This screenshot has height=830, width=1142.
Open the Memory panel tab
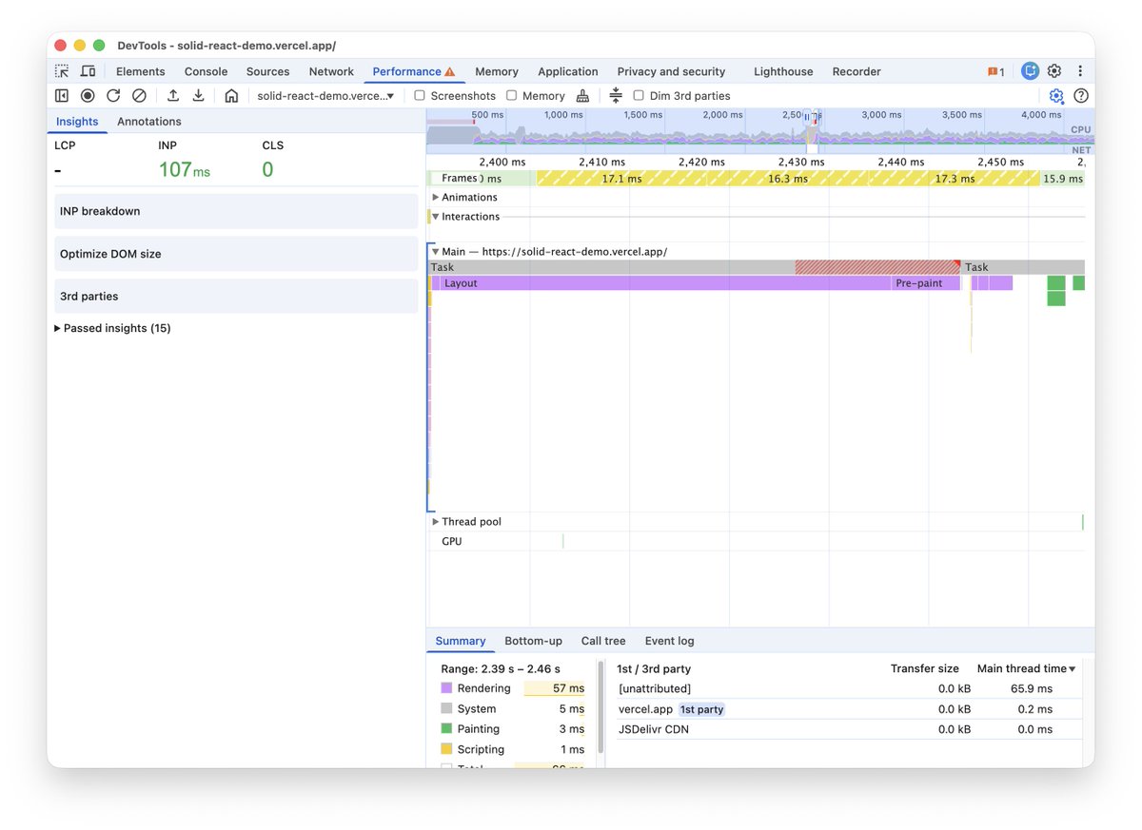click(497, 71)
